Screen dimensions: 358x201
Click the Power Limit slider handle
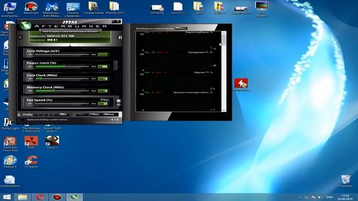64,66
